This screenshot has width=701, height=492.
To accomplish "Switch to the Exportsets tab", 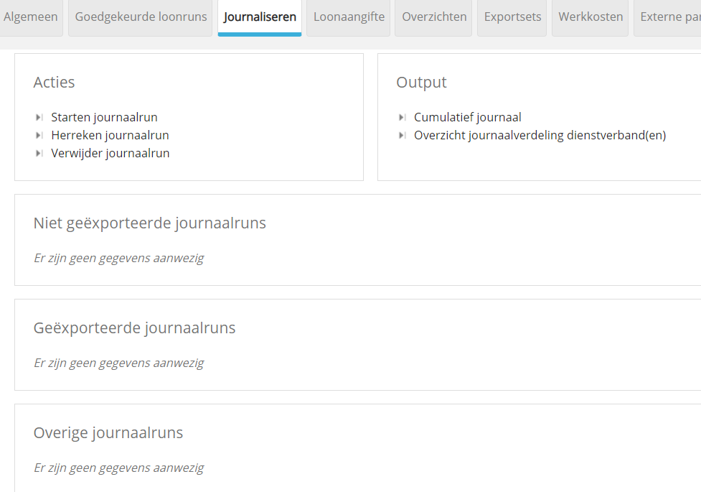I will (512, 17).
